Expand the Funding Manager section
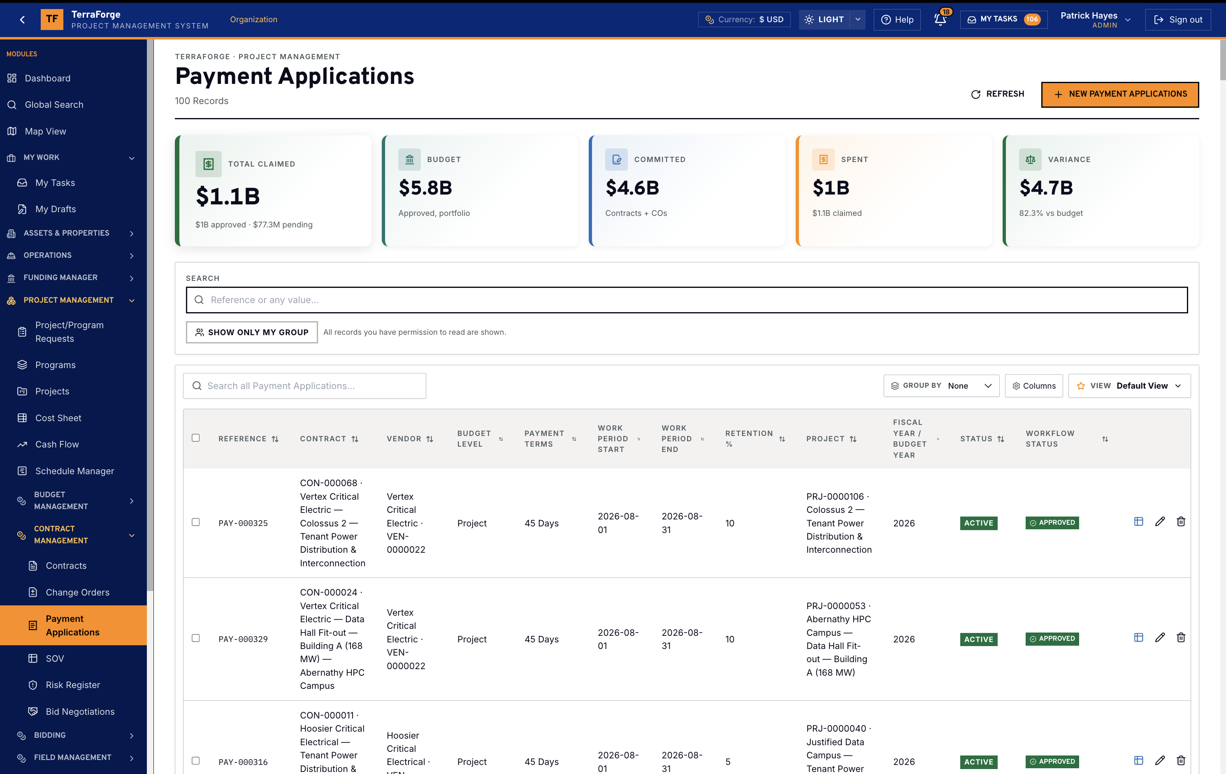The width and height of the screenshot is (1226, 774). [x=73, y=278]
